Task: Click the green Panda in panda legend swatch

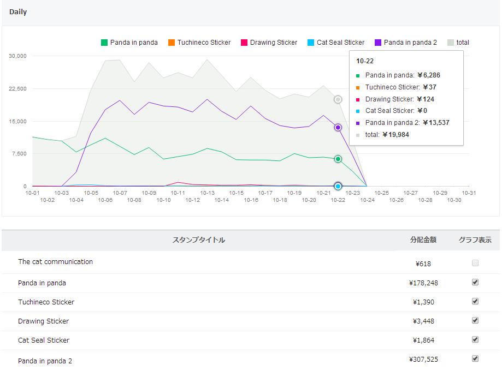Action: click(x=104, y=43)
